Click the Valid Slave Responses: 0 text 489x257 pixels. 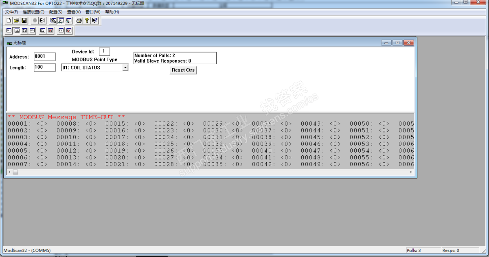point(163,61)
